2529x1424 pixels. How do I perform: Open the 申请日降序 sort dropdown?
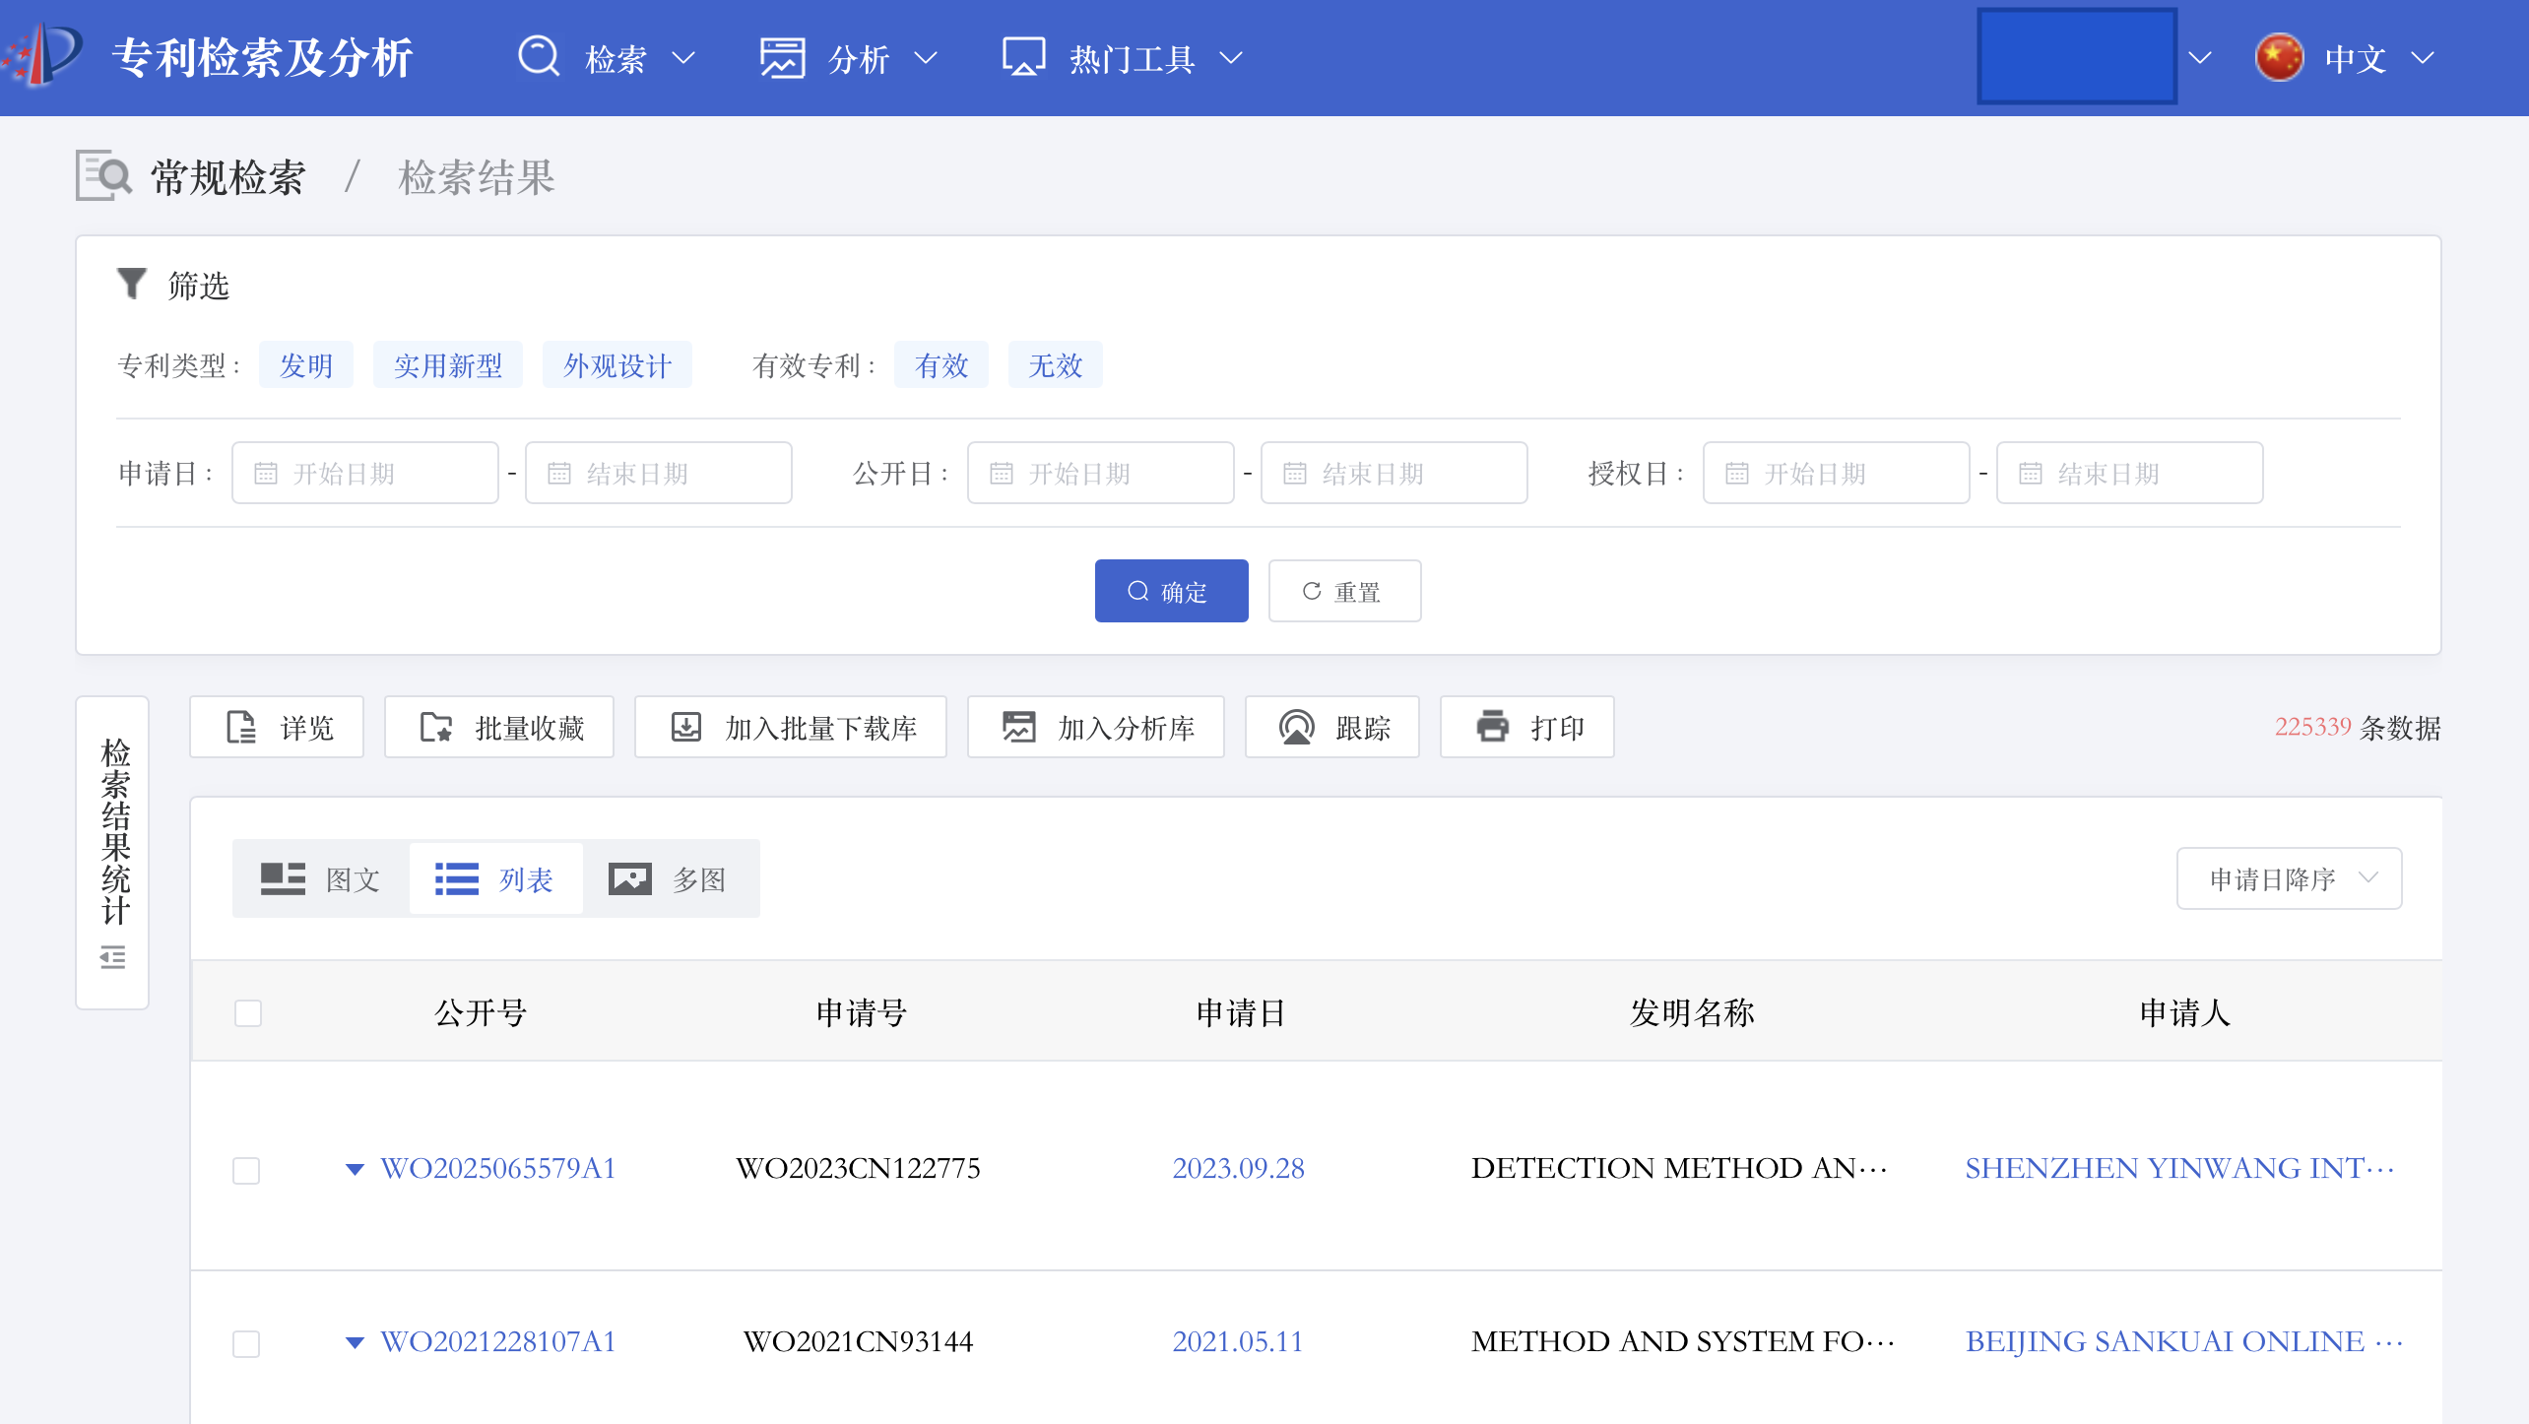[x=2289, y=878]
